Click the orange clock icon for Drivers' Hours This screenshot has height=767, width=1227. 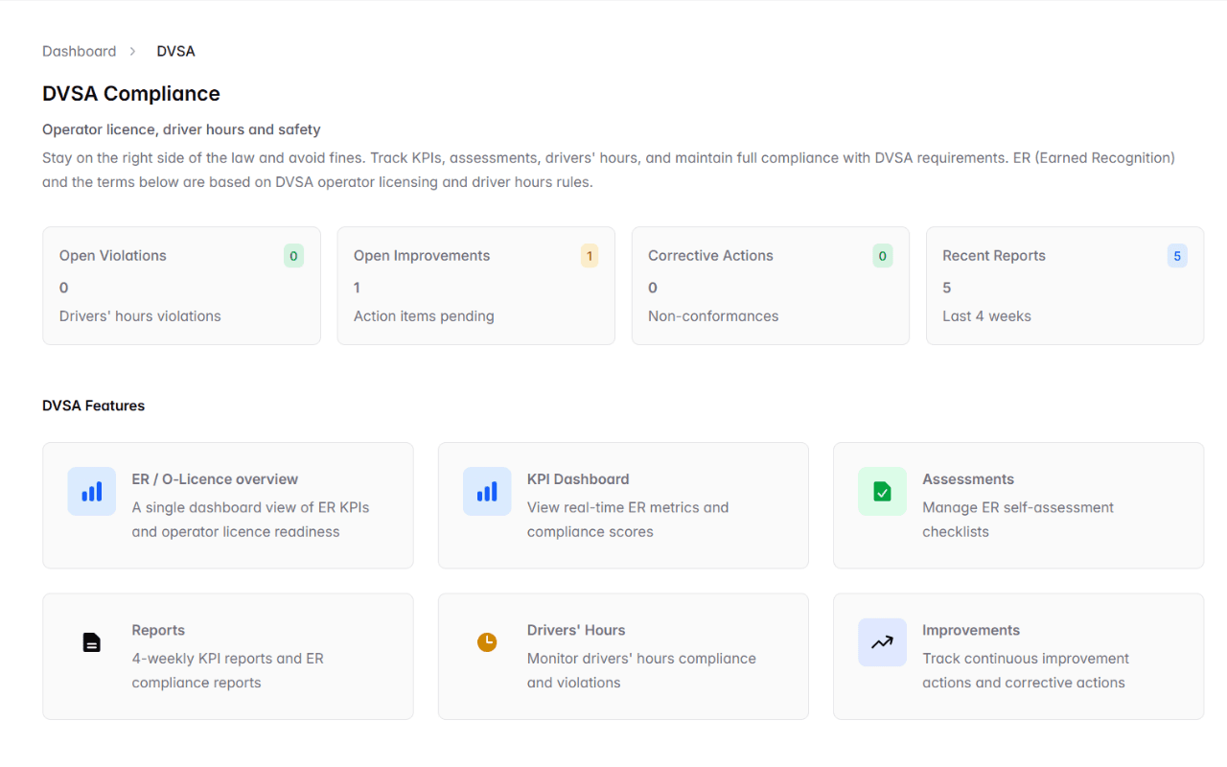487,641
